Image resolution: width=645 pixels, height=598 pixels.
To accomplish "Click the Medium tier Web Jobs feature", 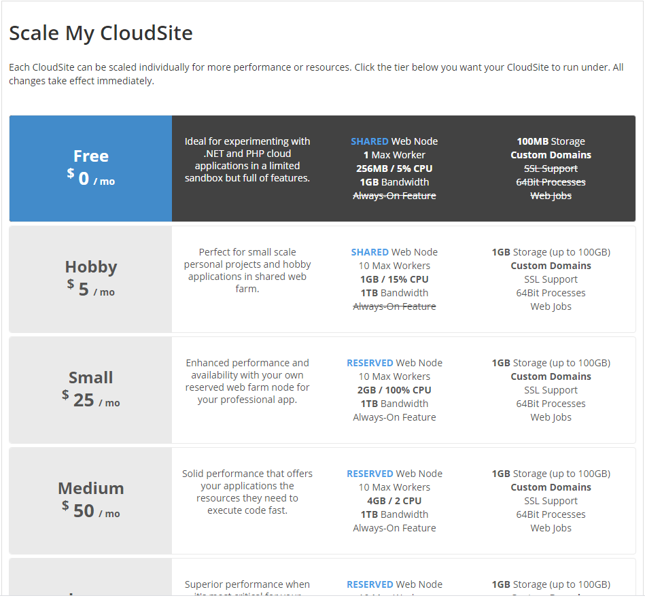I will [x=551, y=528].
